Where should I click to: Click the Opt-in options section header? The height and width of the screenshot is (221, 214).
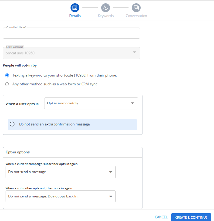pos(18,152)
